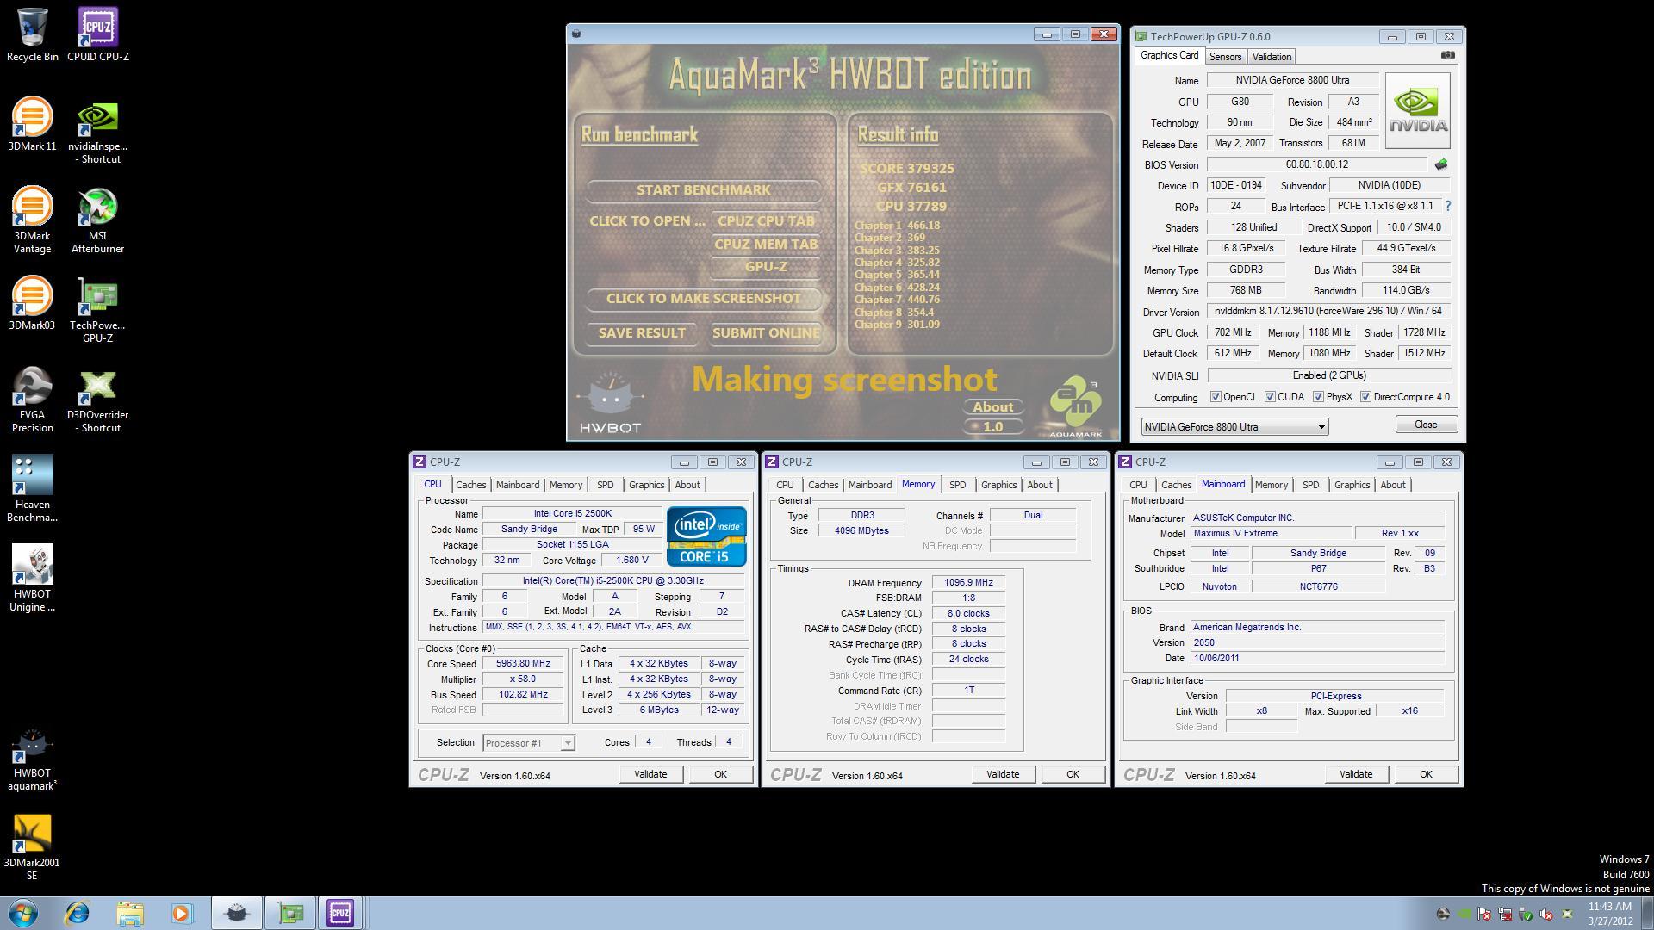
Task: Switch to GPU-Z taskbar button
Action: coord(290,913)
